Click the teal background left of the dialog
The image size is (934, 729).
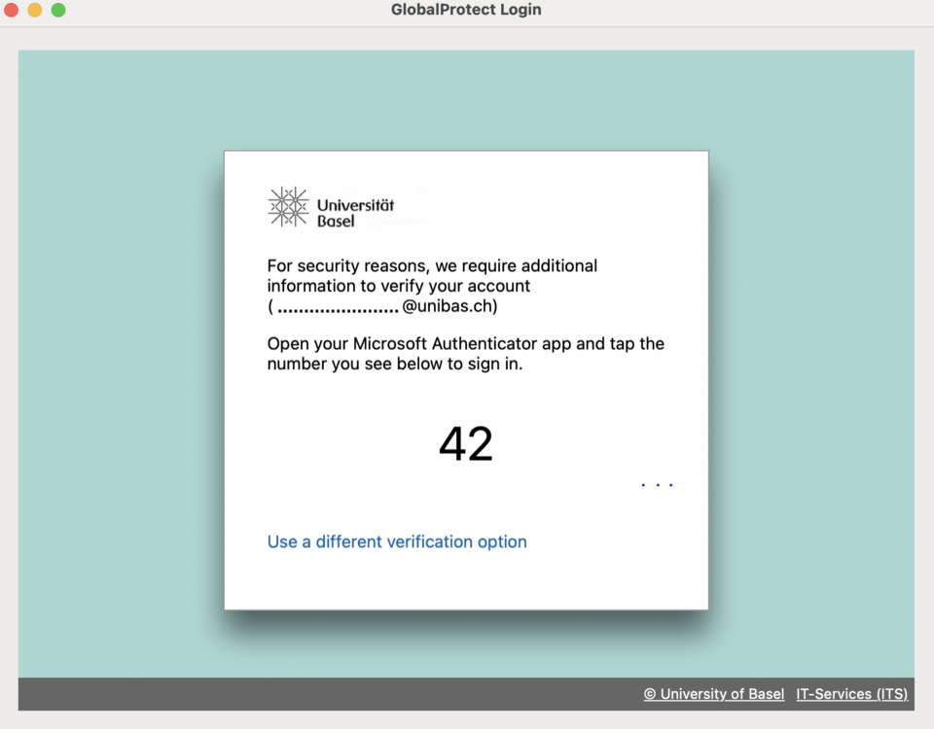tap(117, 369)
